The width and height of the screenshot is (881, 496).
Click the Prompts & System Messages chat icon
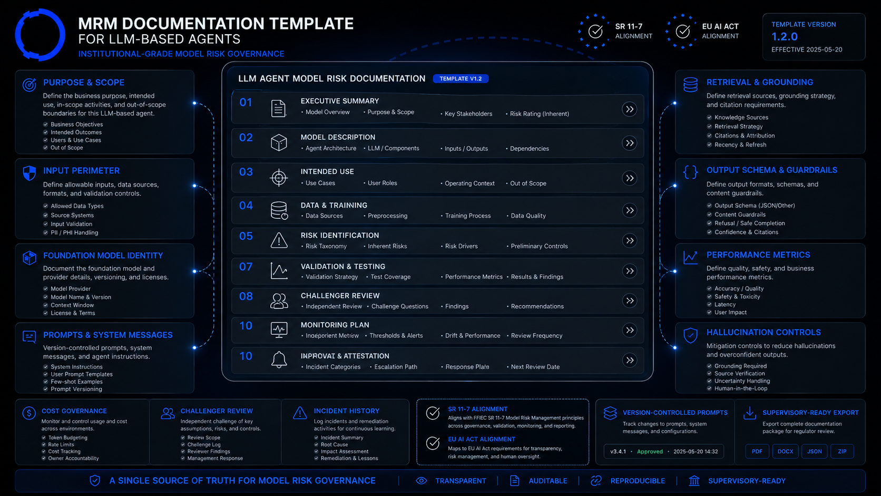[x=30, y=337]
